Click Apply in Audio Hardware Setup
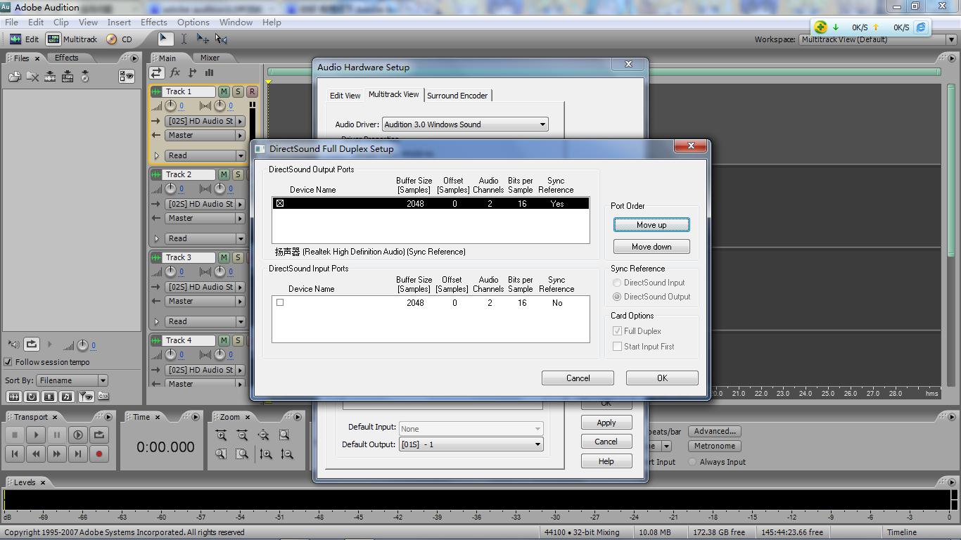 click(606, 423)
